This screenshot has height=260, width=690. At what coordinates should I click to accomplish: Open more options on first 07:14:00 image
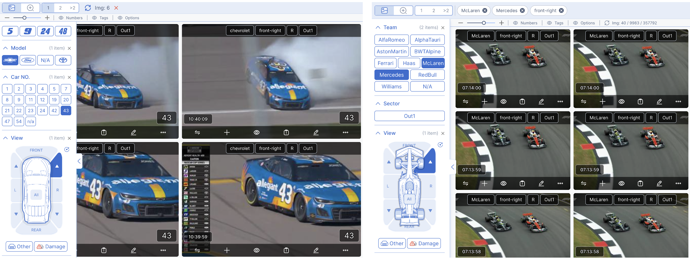560,102
